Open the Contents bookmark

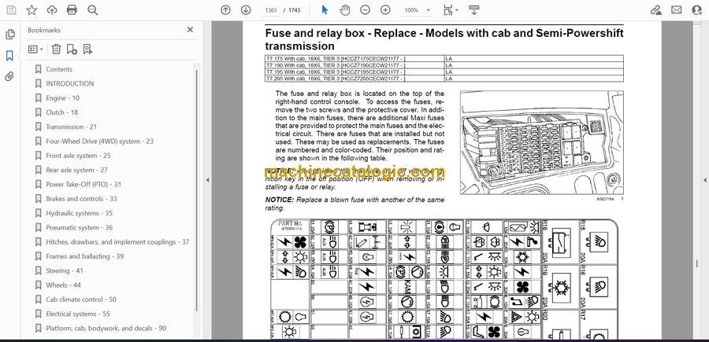pos(59,69)
